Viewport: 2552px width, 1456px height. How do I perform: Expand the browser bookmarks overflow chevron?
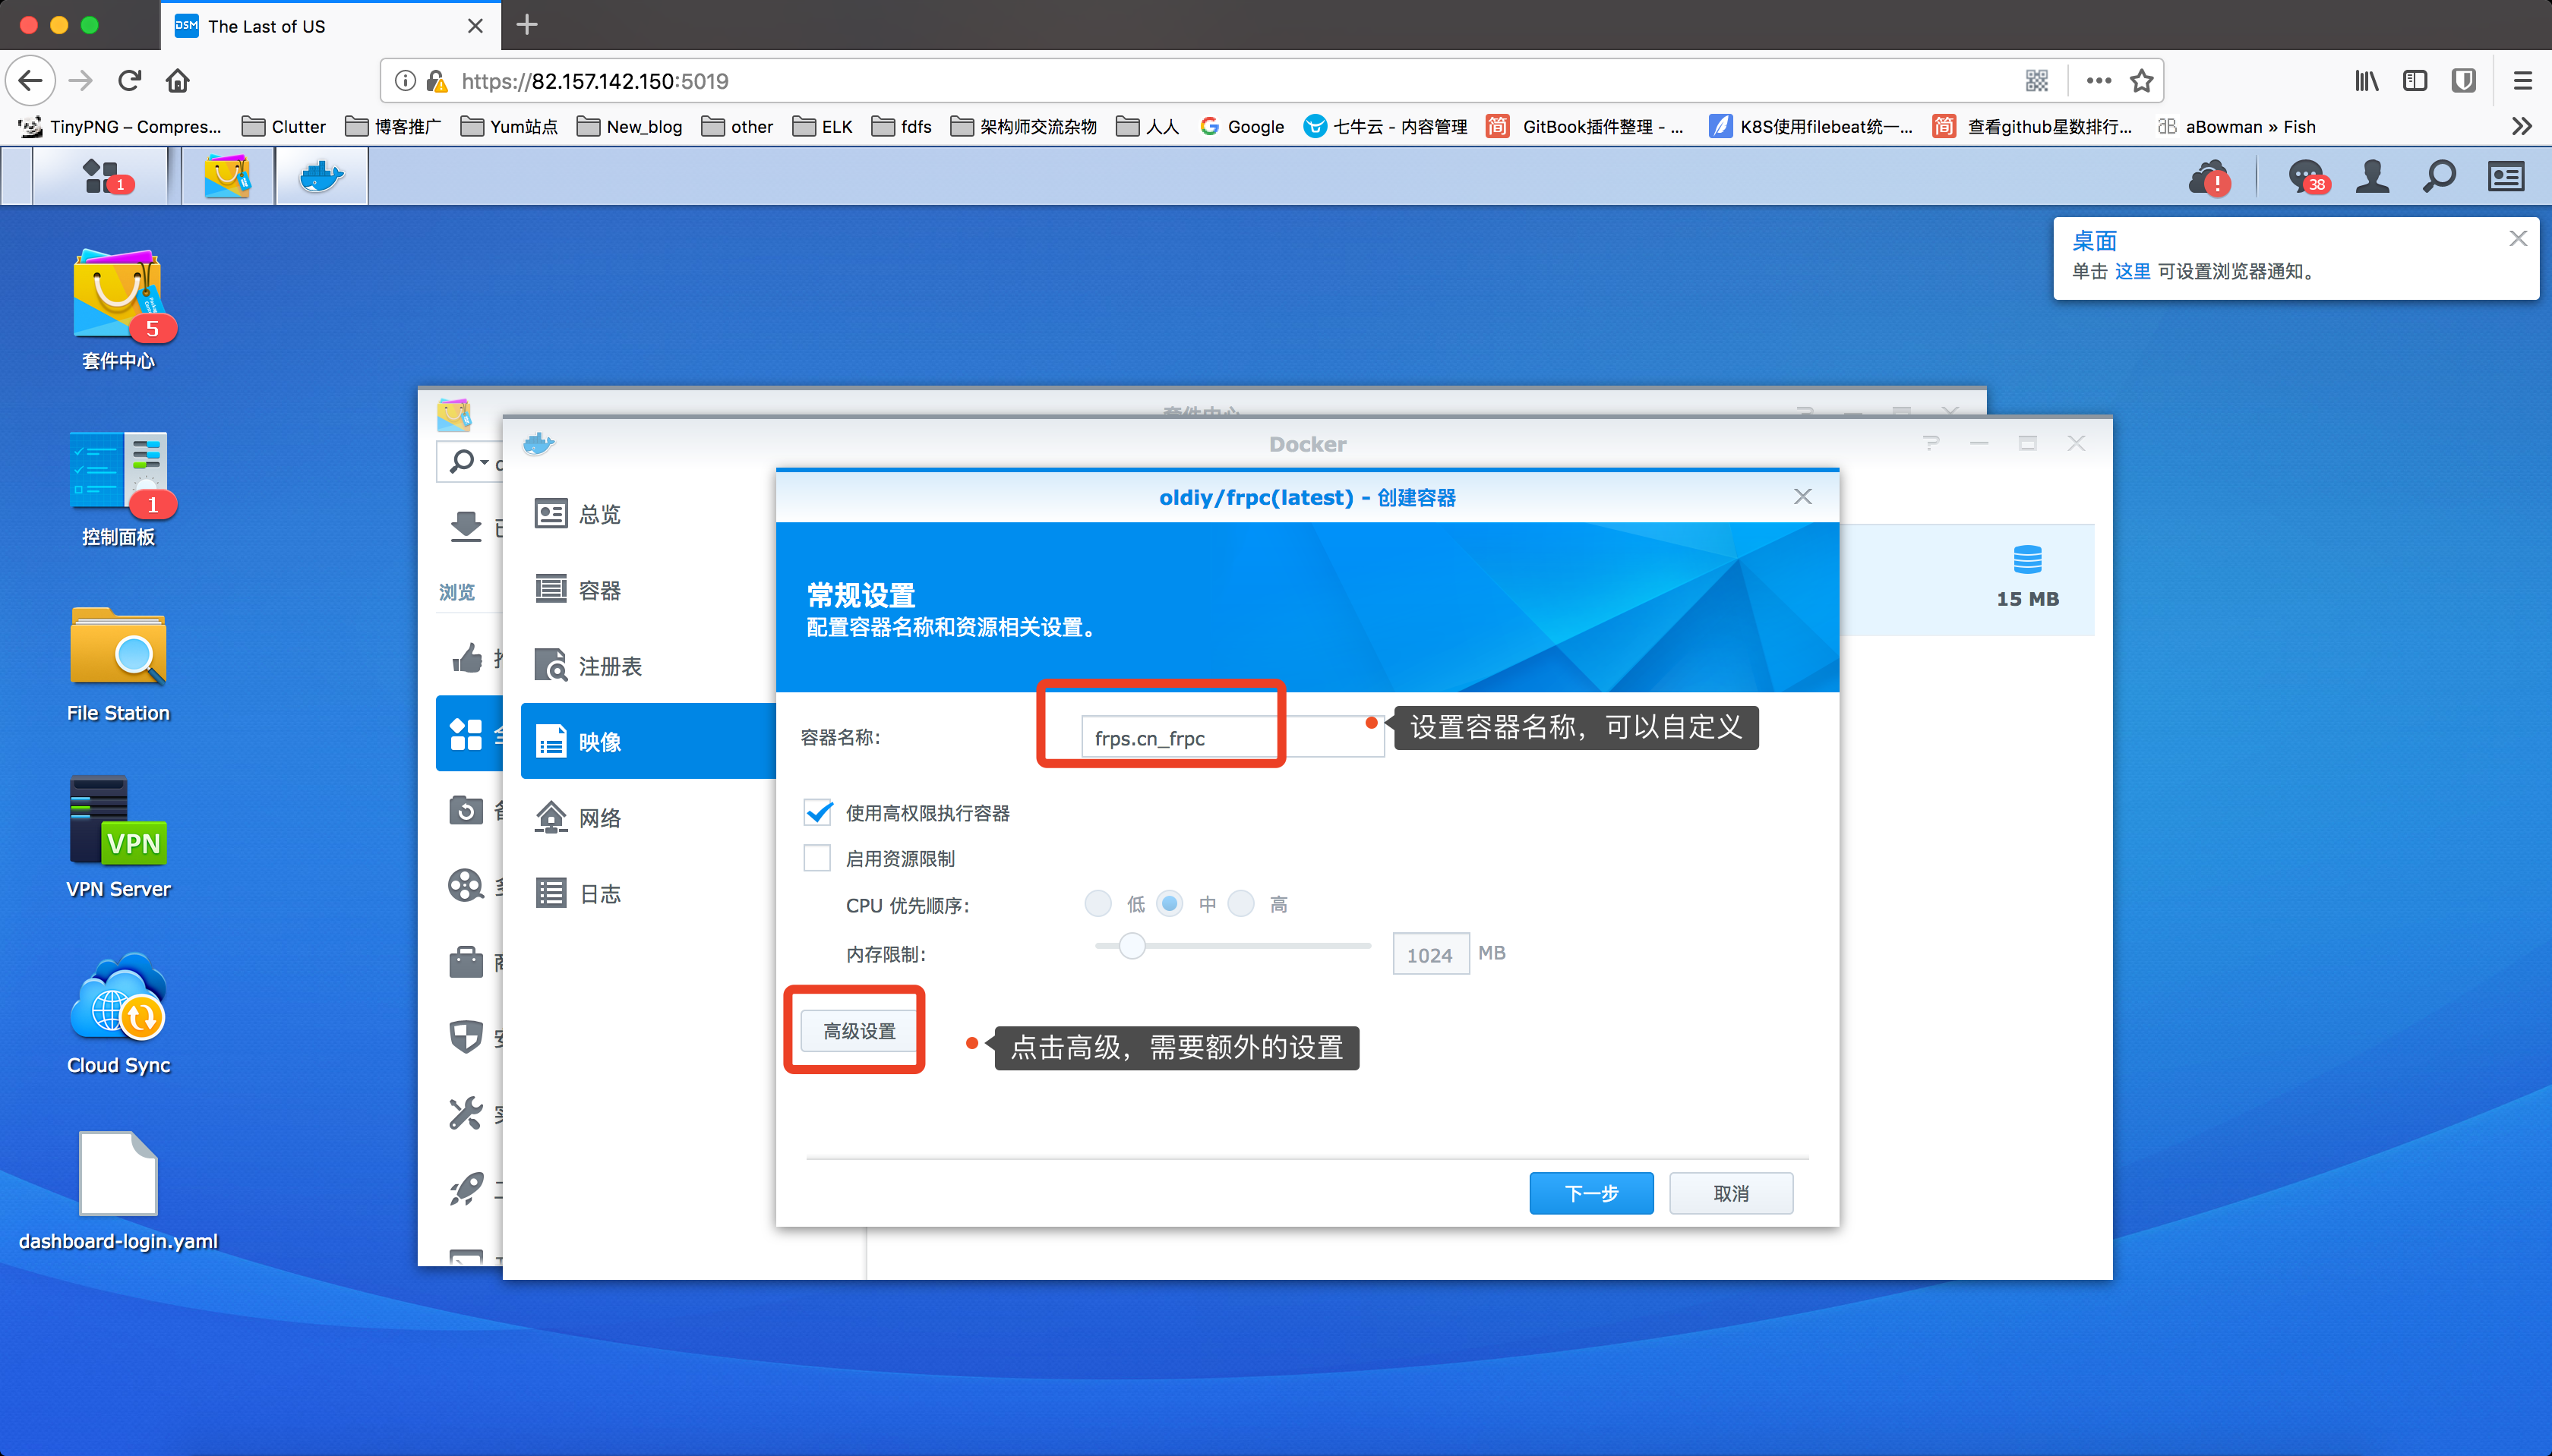point(2521,126)
